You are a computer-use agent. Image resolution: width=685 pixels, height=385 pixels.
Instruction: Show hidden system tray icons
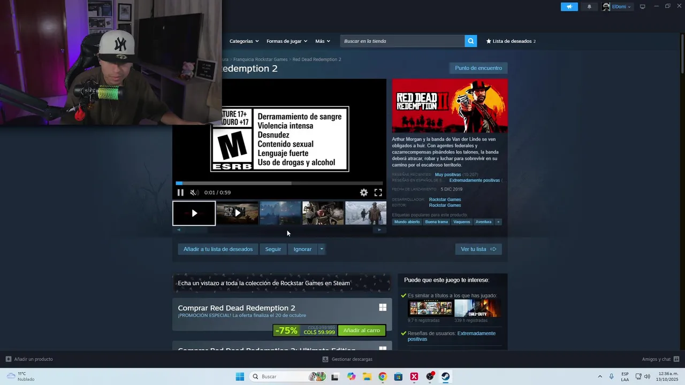click(600, 376)
